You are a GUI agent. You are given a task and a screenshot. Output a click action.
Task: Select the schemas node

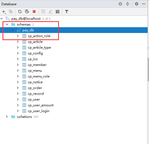point(24,24)
